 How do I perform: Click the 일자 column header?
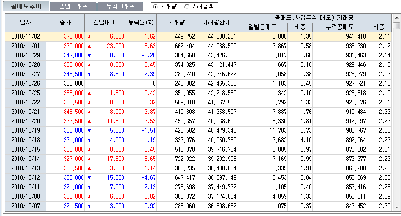(x=25, y=22)
